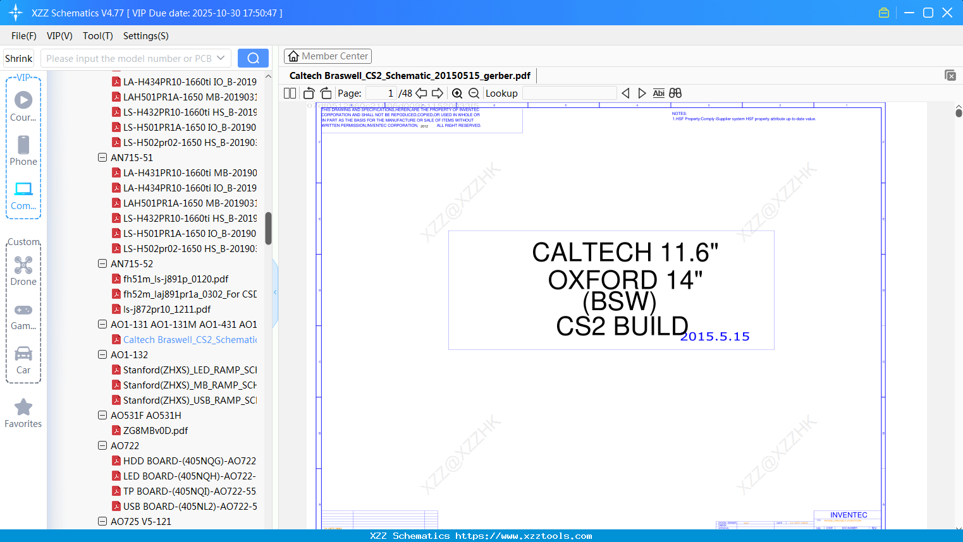Open HDD BOARD-(405NQG)-AO722 file

pos(190,461)
